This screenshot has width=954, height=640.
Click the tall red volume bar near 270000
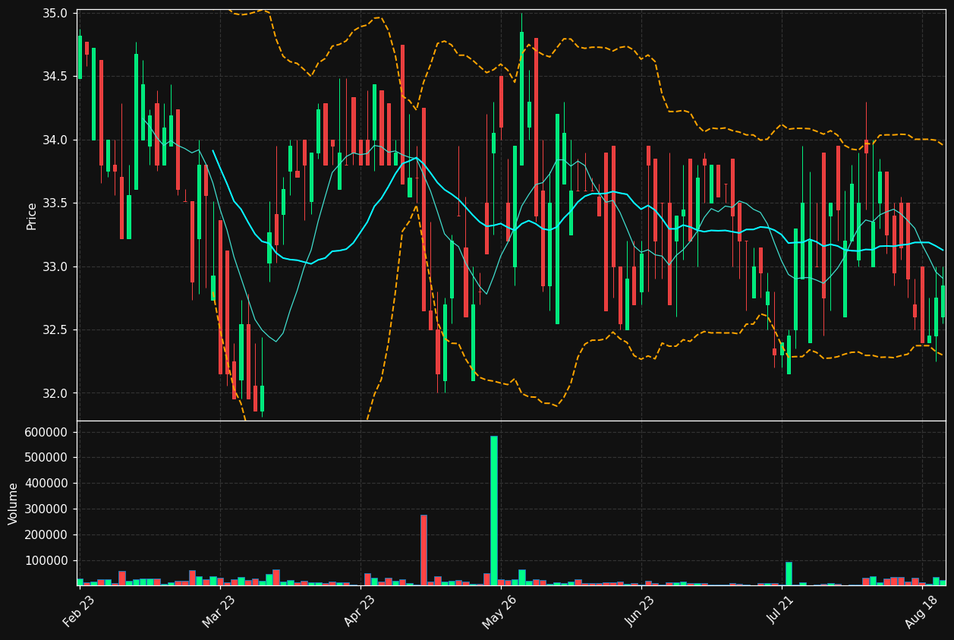tap(423, 550)
